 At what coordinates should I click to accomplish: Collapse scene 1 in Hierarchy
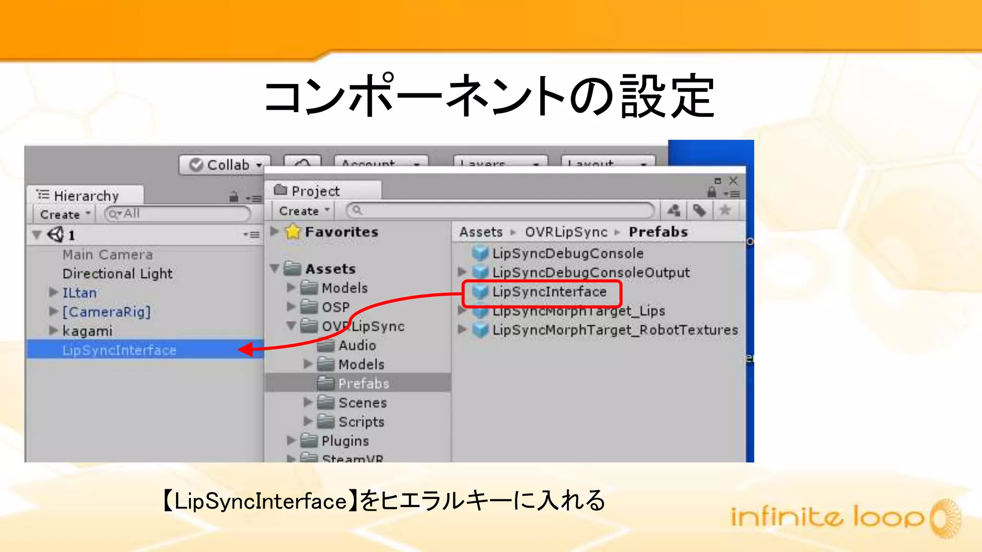click(36, 235)
